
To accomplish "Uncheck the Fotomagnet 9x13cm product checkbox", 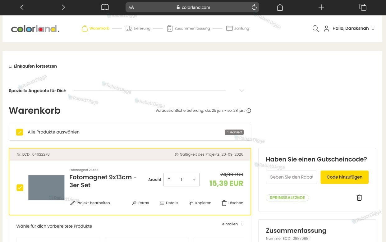I will coord(20,188).
